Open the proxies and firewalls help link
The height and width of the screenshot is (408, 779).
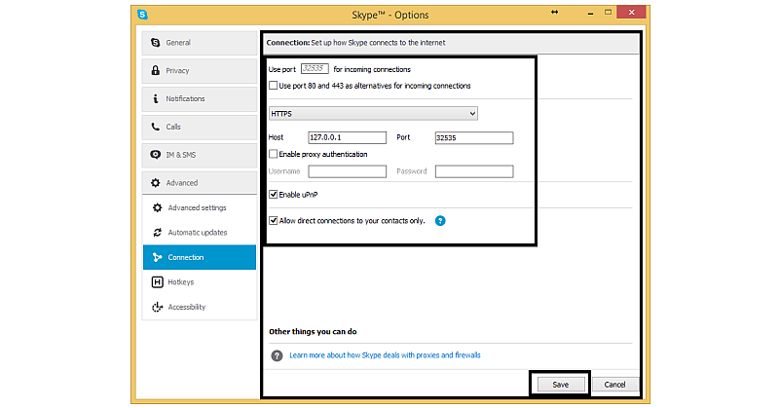click(x=385, y=355)
